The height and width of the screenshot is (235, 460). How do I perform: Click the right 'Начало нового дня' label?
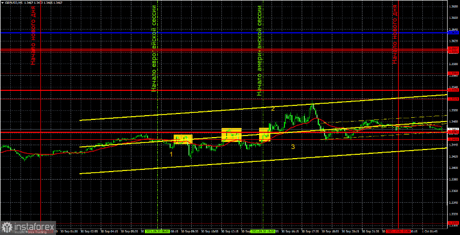tap(395, 35)
